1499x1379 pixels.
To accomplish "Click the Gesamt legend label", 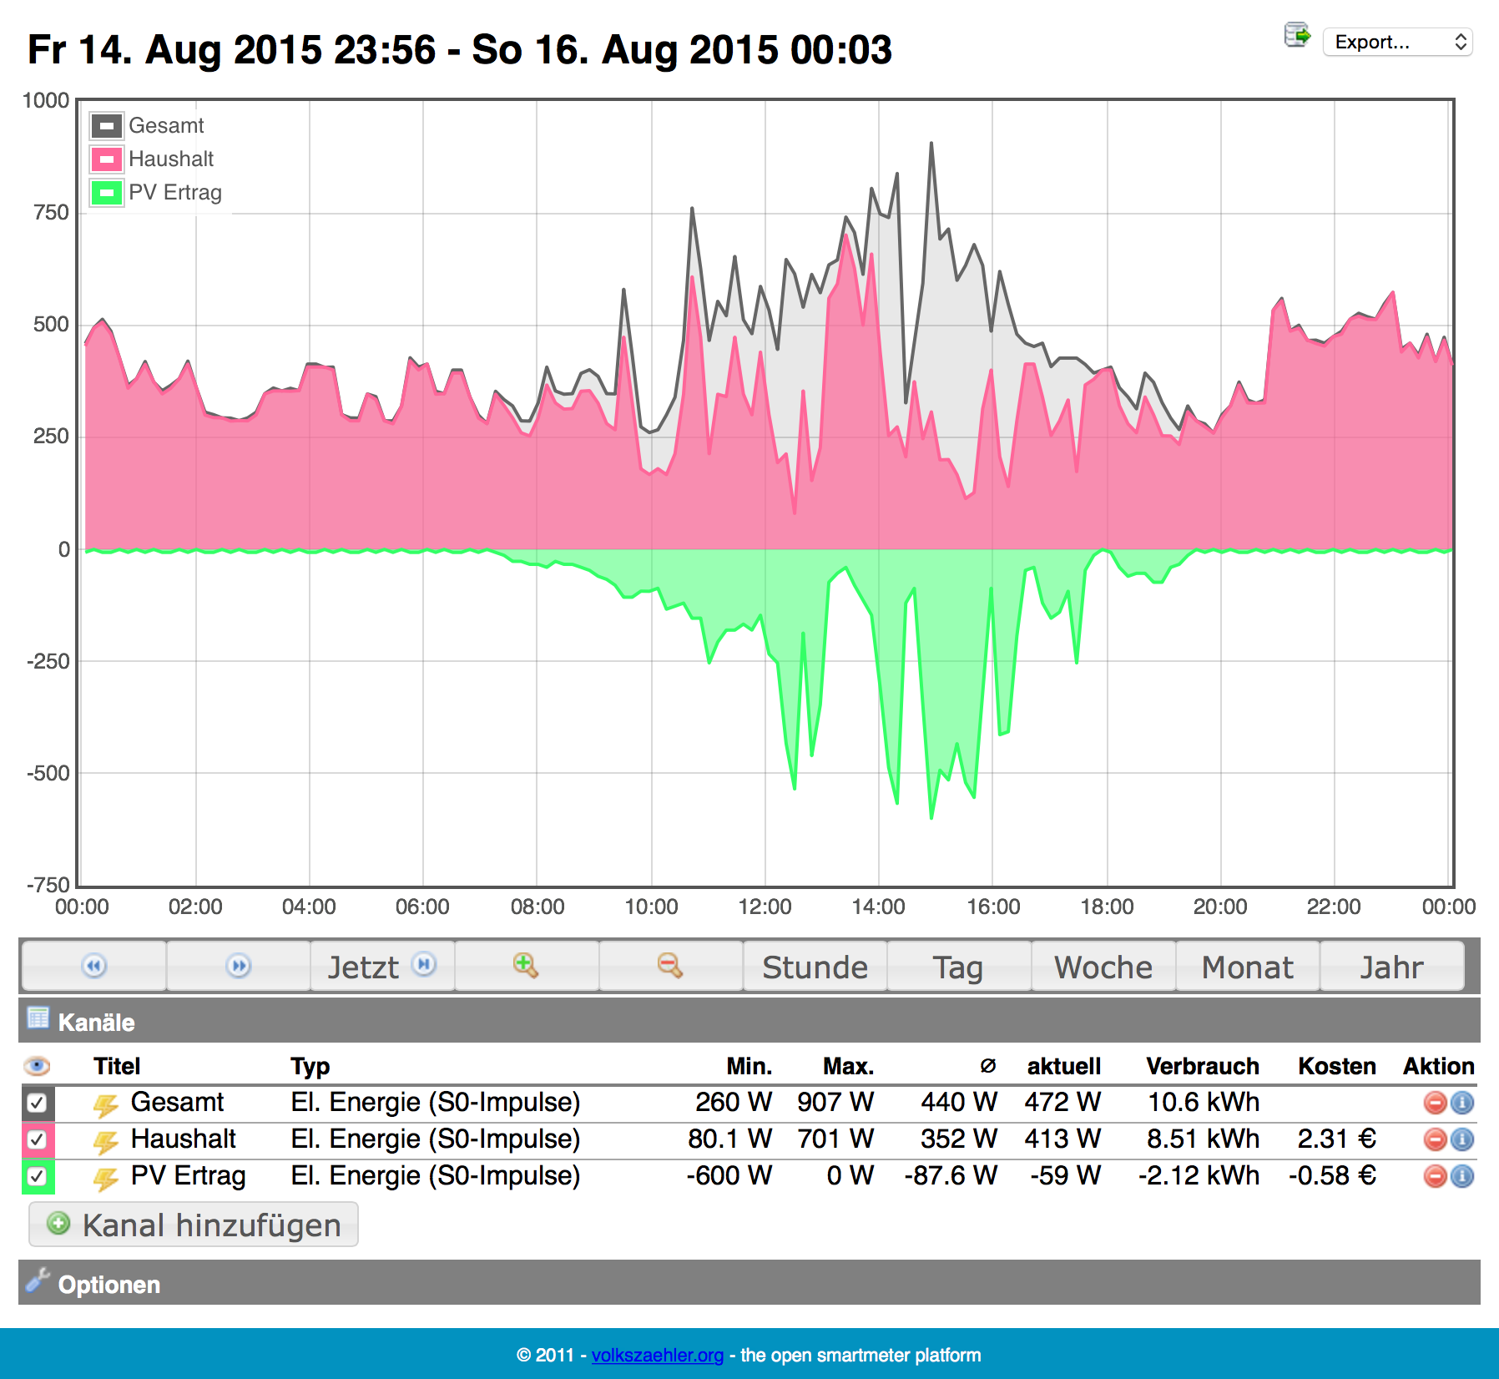I will 166,125.
